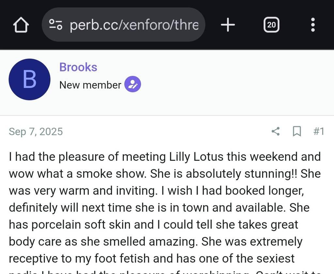Focus the perb.cc URL address field
Viewport: 334px width, 274px height.
(134, 25)
